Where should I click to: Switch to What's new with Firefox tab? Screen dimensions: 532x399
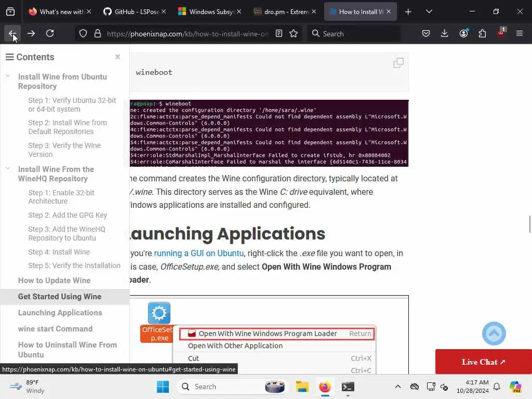pyautogui.click(x=60, y=11)
